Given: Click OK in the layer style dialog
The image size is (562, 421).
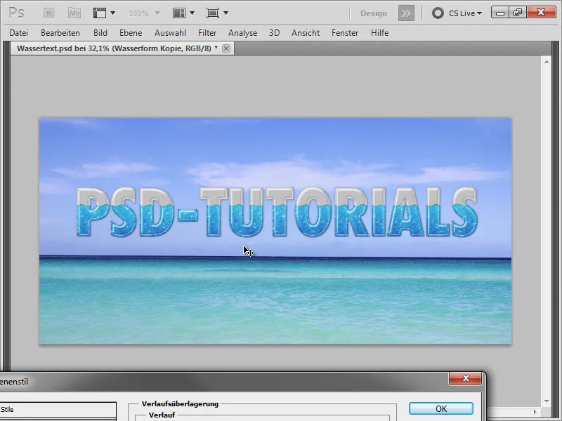Looking at the screenshot, I should pyautogui.click(x=441, y=409).
